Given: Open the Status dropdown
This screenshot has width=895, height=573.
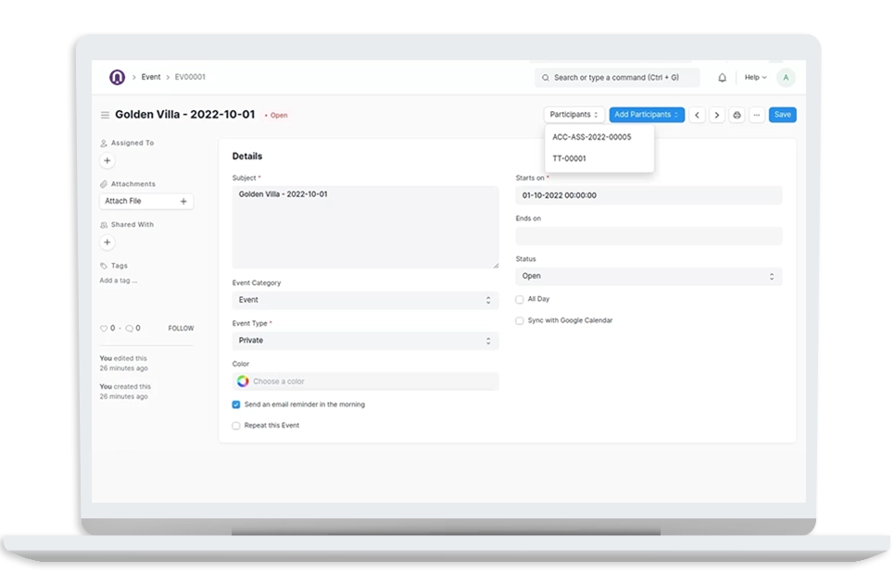Looking at the screenshot, I should coord(649,276).
